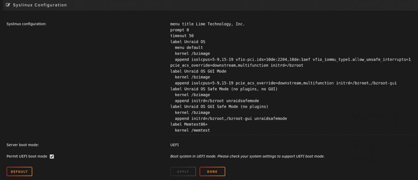
Task: Click the 'Permit UEFI boot mode' label
Action: [27, 156]
